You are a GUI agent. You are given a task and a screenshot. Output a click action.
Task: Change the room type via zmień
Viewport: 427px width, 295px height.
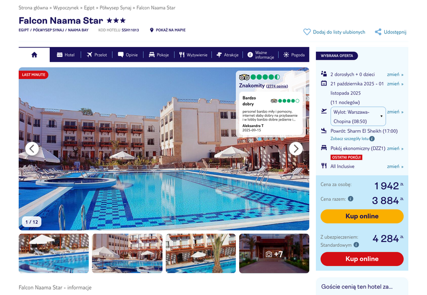[x=395, y=148]
